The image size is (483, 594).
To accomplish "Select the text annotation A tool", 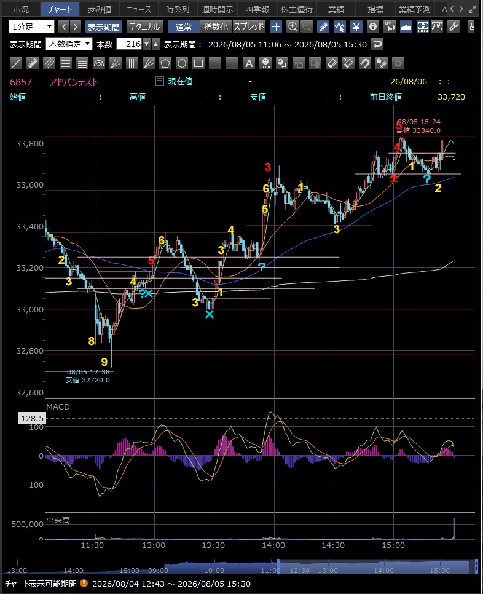I will pos(249,63).
